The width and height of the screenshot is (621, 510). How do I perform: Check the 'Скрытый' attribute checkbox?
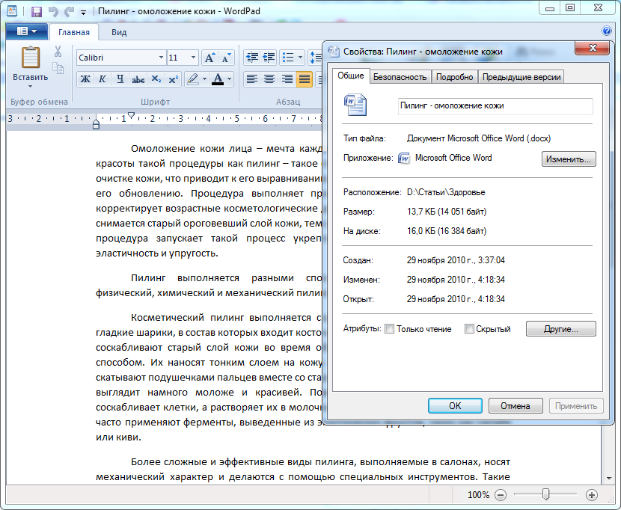(x=469, y=329)
